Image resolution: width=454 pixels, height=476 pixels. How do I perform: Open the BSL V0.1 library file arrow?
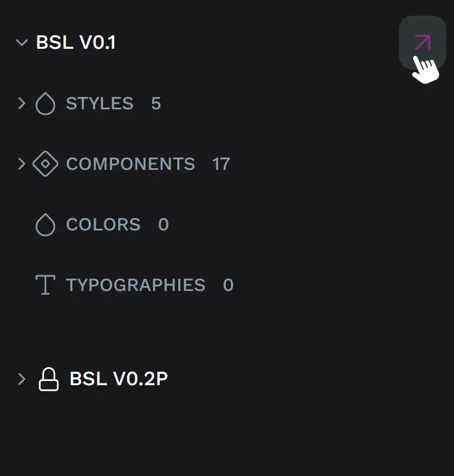pyautogui.click(x=422, y=43)
